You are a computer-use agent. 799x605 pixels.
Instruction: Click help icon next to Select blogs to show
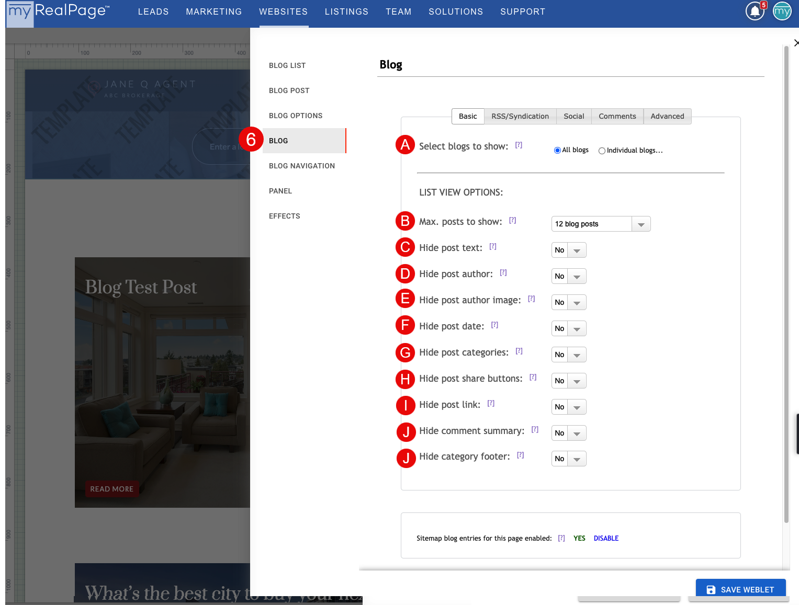click(x=519, y=145)
